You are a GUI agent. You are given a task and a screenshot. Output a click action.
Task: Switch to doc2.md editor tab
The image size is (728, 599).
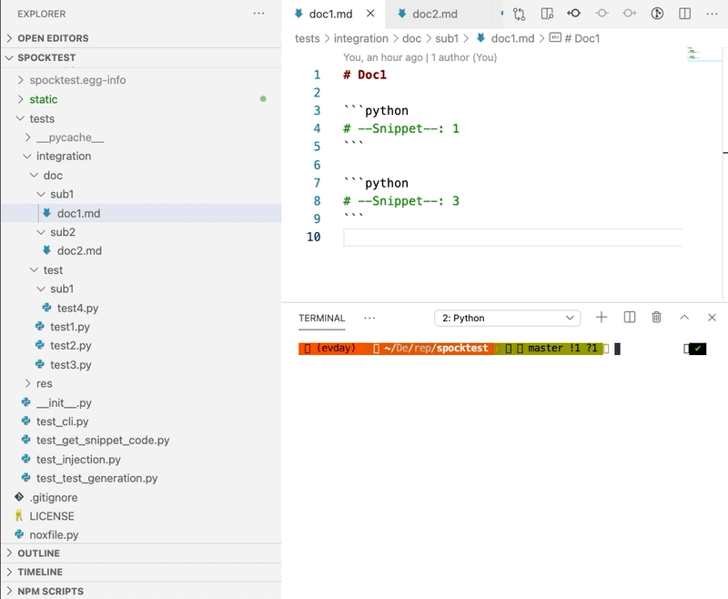tap(435, 14)
